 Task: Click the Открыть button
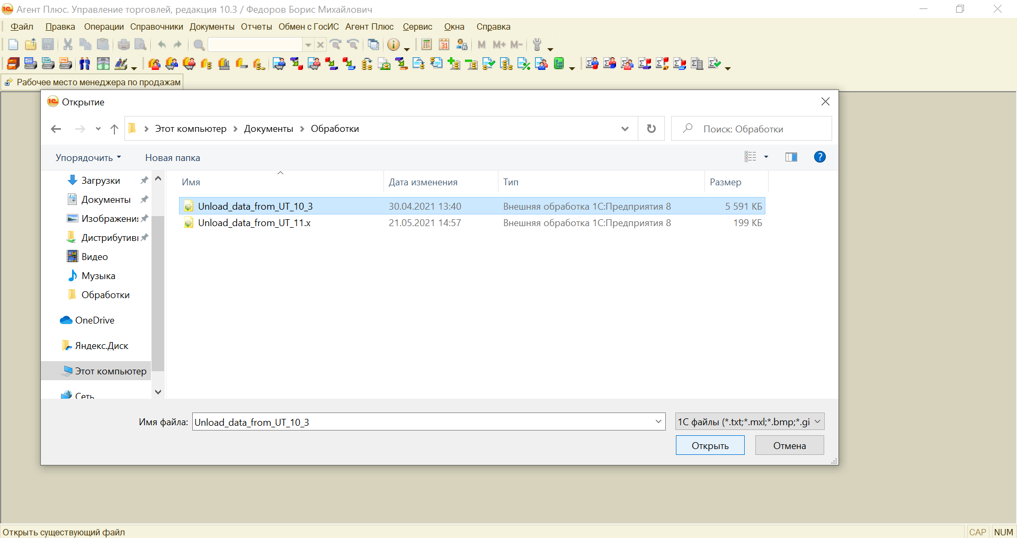pos(710,445)
